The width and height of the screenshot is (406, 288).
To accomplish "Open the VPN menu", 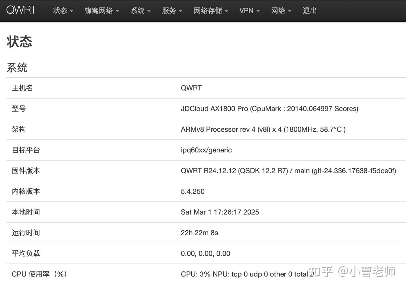I will (x=250, y=11).
